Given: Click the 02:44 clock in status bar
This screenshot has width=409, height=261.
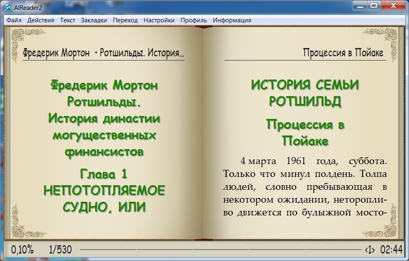Looking at the screenshot, I should 392,249.
